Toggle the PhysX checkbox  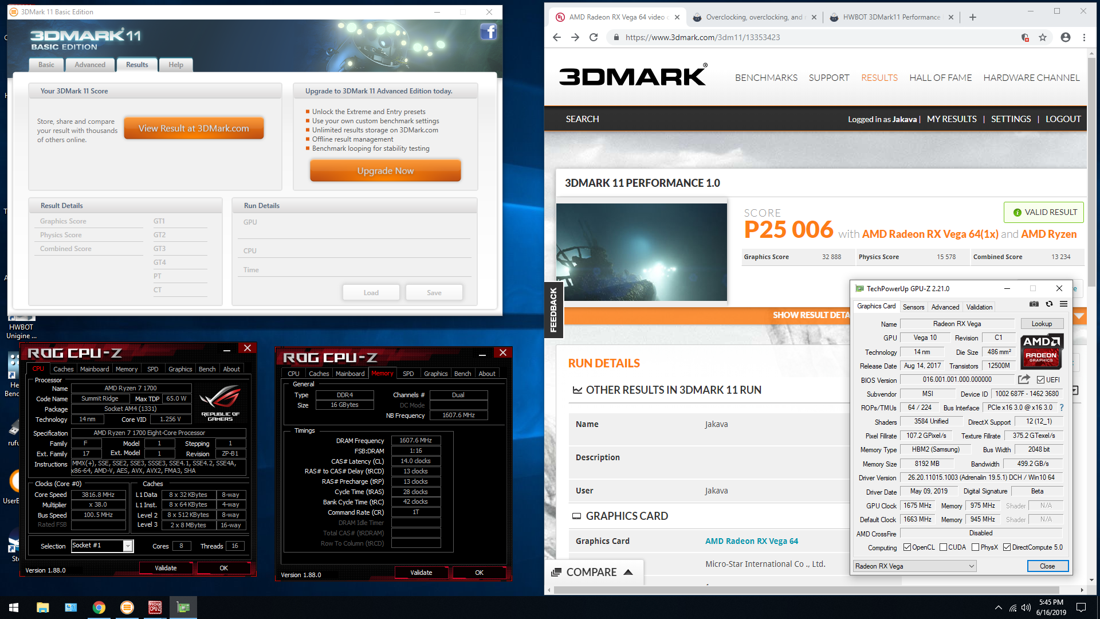(975, 547)
